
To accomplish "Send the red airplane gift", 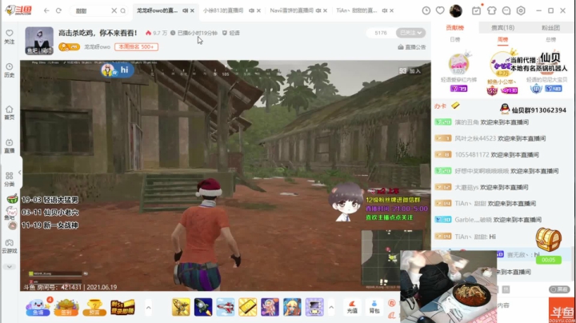I will 225,307.
